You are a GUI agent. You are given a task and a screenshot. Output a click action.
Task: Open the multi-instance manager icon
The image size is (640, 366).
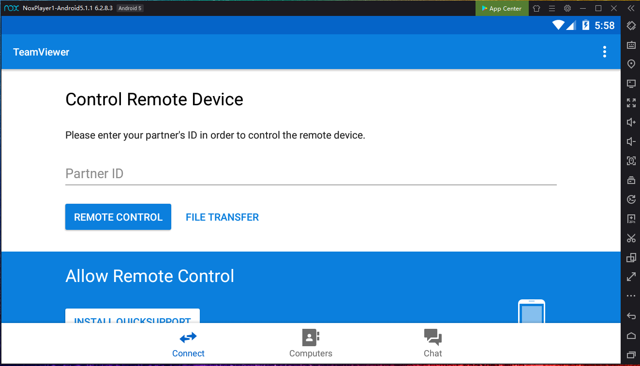[631, 257]
